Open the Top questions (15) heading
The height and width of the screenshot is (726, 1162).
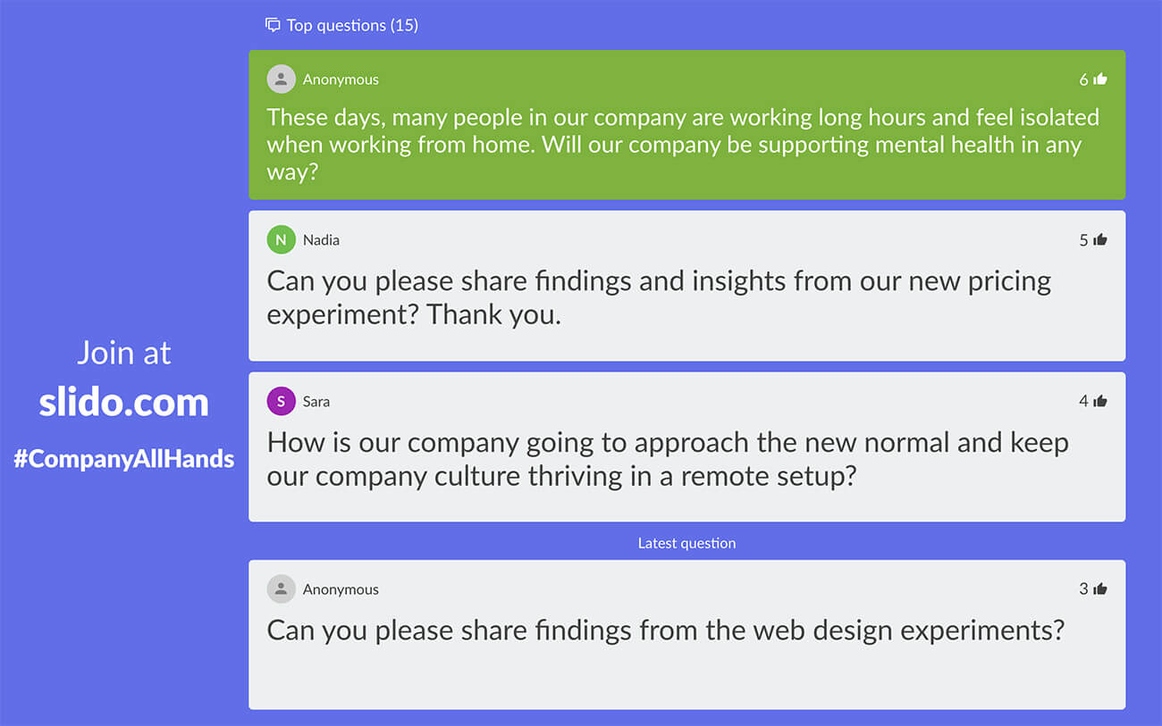(352, 25)
